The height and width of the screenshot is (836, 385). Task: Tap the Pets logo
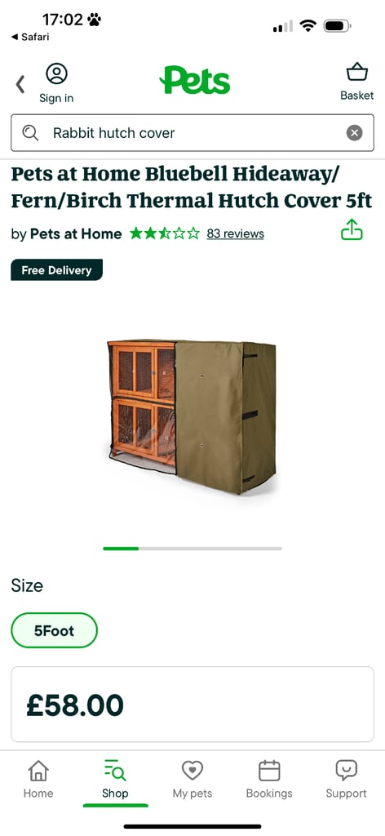(x=195, y=81)
